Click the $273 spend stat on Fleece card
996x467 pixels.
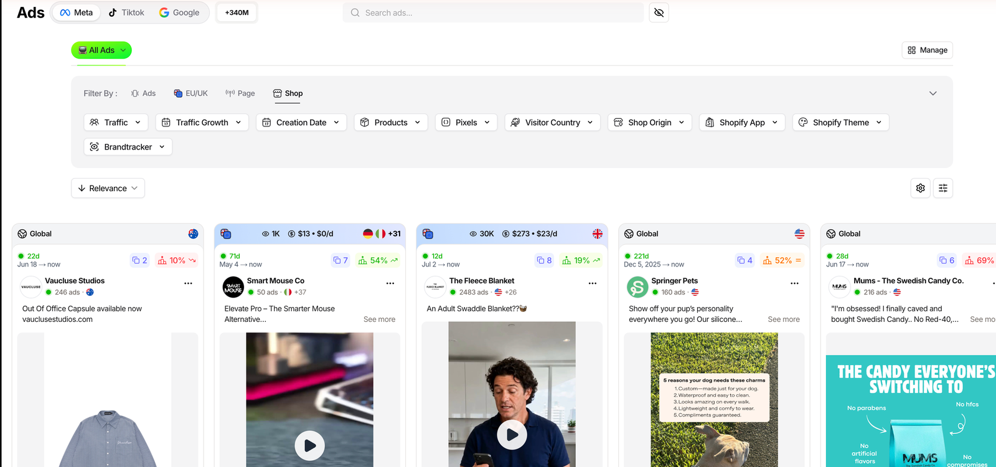530,233
